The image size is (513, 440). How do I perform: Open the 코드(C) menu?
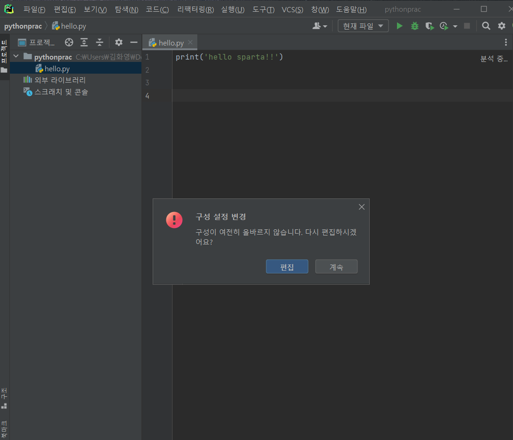point(157,9)
